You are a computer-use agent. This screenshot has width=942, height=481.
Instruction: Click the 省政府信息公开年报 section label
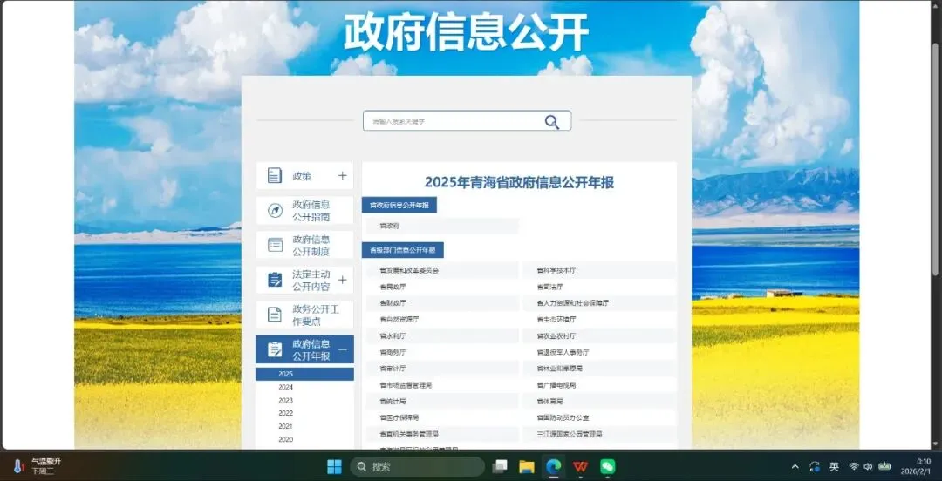[399, 205]
